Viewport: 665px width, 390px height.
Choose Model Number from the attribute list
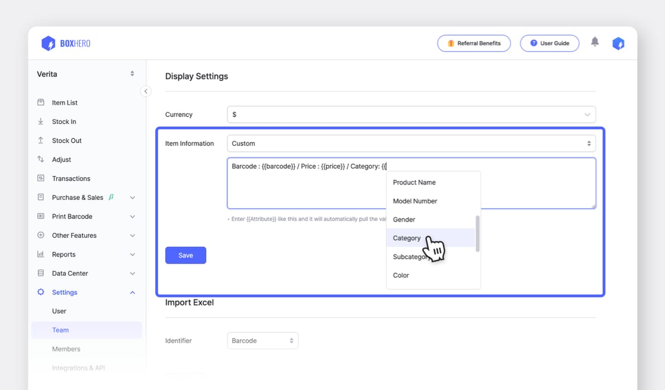click(415, 201)
